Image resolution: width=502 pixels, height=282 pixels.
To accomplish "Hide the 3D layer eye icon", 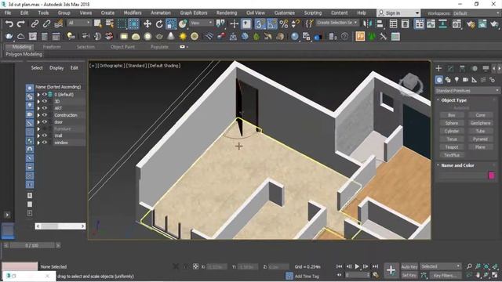I will 45,101.
